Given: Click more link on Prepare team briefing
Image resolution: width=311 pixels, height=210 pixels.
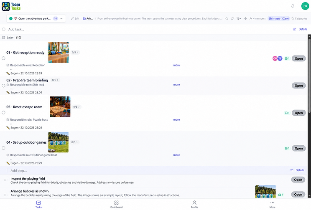Looking at the screenshot, I should click(x=176, y=85).
